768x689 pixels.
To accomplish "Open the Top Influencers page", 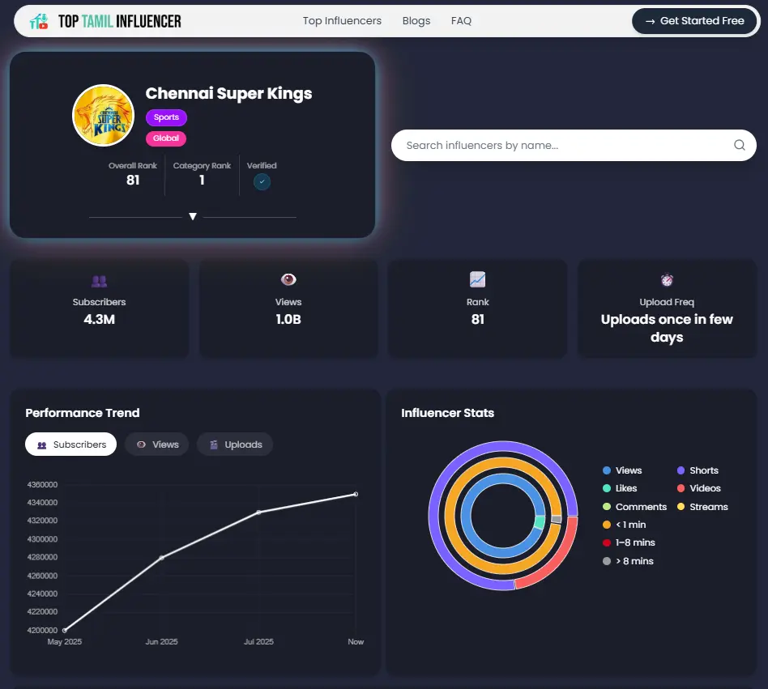I will (341, 21).
